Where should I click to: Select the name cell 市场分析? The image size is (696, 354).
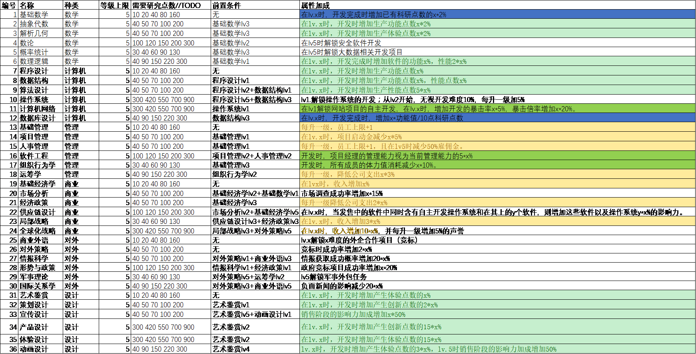41,193
